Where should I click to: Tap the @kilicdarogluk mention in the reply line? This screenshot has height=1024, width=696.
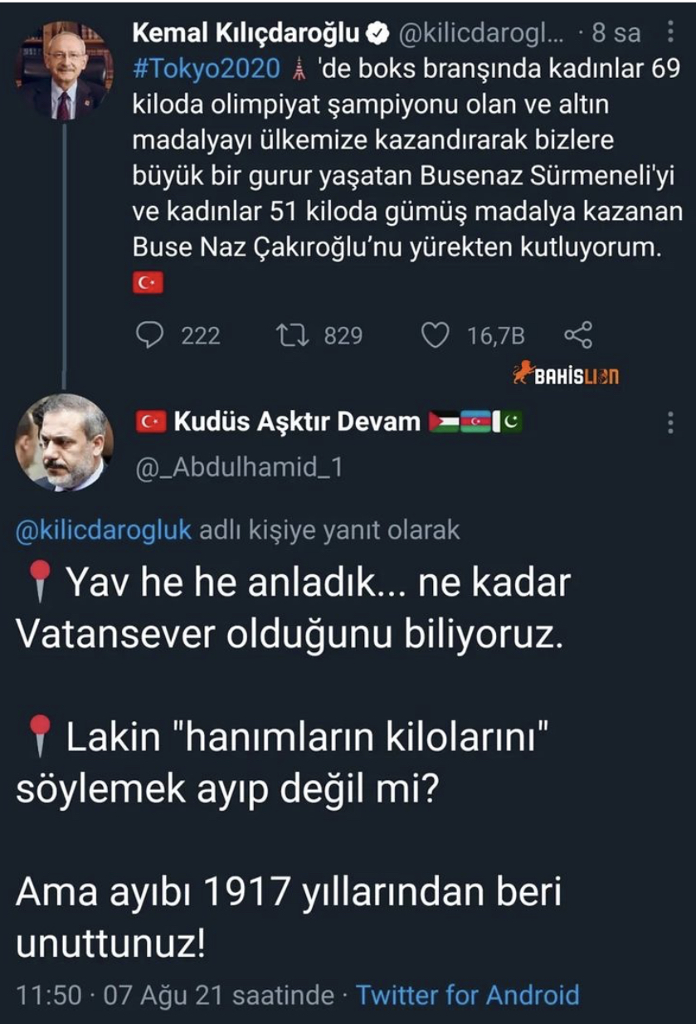pos(104,530)
